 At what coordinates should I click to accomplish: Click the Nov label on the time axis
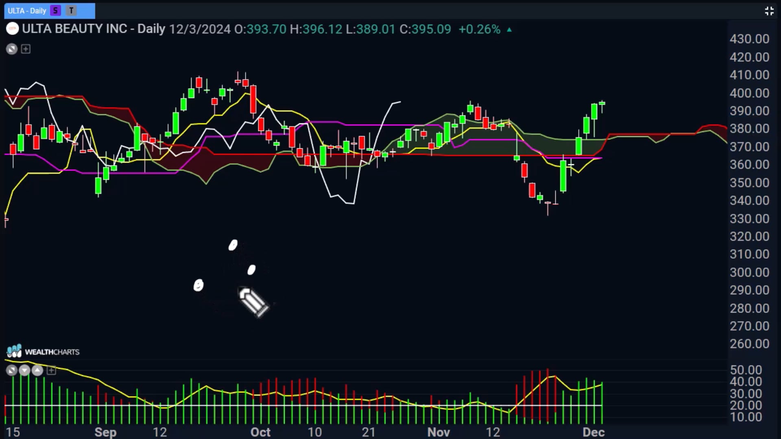coord(438,432)
